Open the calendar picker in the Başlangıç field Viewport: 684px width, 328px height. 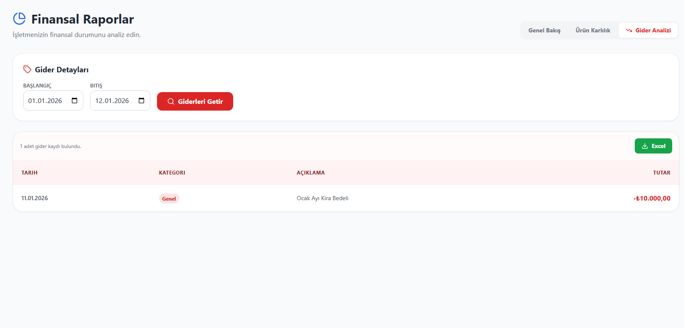pyautogui.click(x=75, y=101)
